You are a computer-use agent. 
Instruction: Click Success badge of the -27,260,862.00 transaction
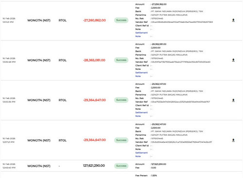(121, 20)
